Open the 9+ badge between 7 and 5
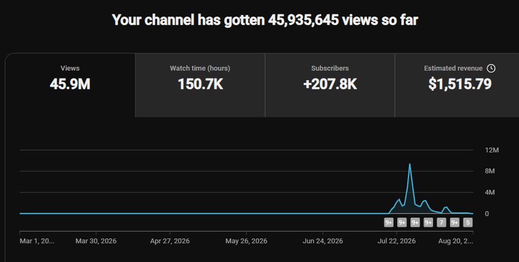Image resolution: width=519 pixels, height=262 pixels. click(x=455, y=222)
